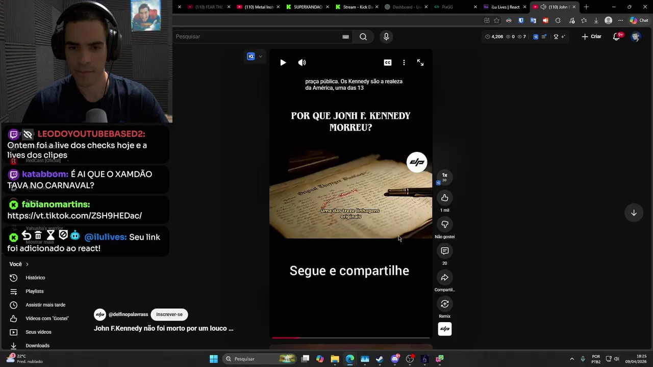Switch to the SUPERXANDAO Kick tab

(308, 7)
